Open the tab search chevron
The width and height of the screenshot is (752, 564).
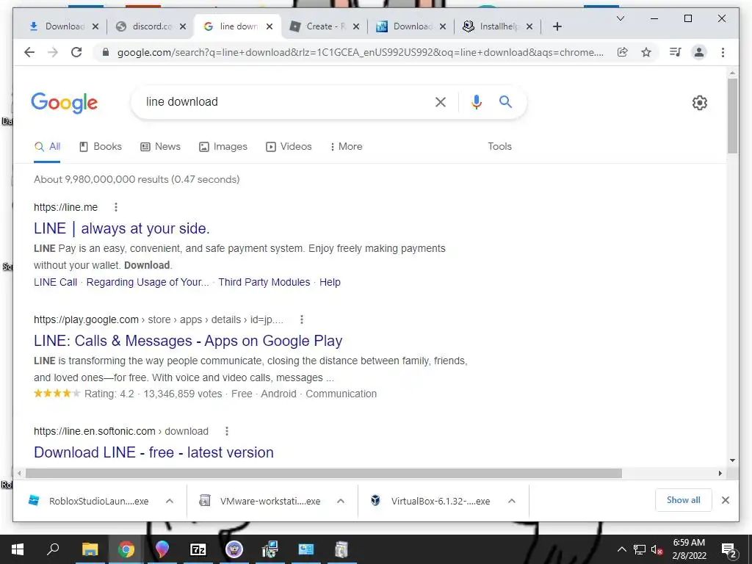pyautogui.click(x=620, y=18)
